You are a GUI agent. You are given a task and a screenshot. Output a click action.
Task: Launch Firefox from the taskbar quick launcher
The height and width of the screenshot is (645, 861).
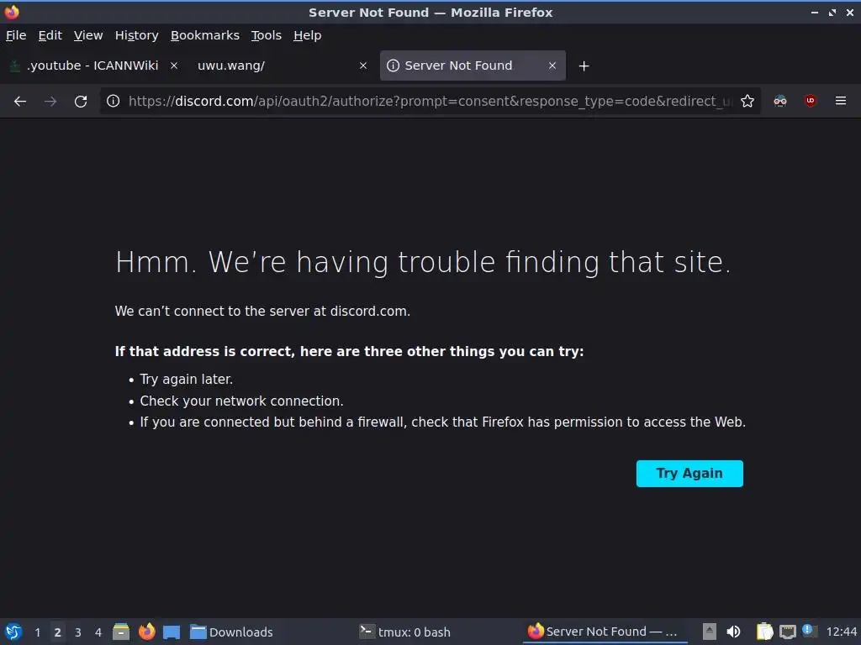click(146, 632)
